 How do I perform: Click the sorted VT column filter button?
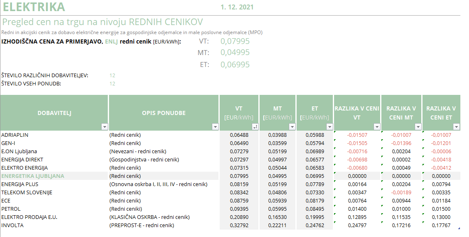[255, 127]
